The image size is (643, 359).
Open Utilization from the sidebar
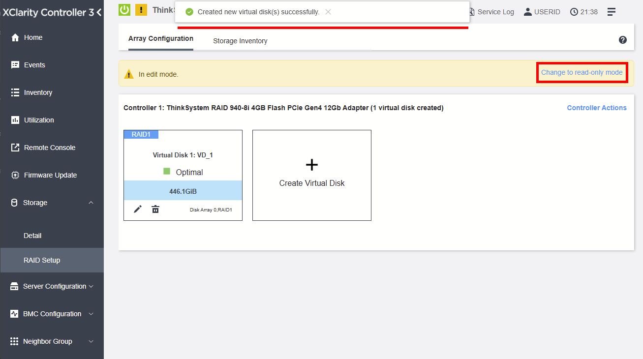(39, 120)
